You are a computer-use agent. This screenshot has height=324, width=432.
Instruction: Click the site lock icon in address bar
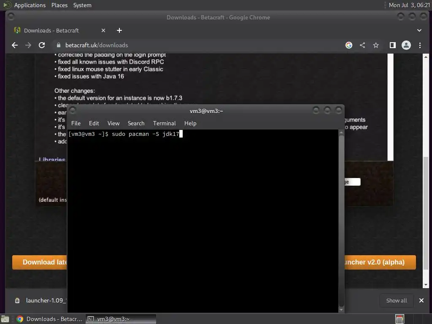click(58, 45)
